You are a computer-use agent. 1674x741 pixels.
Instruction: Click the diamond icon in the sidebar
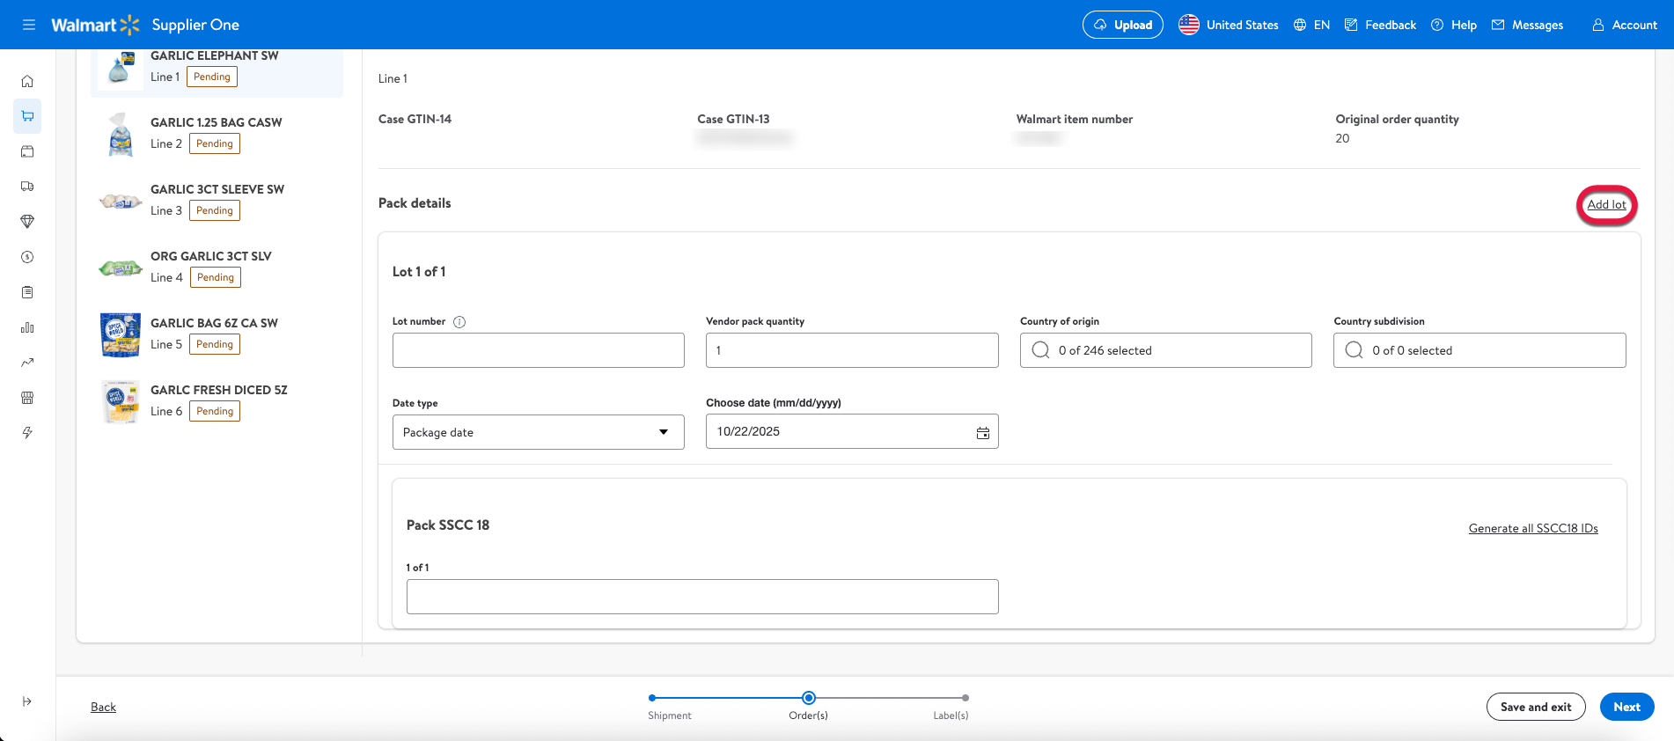[x=27, y=222]
